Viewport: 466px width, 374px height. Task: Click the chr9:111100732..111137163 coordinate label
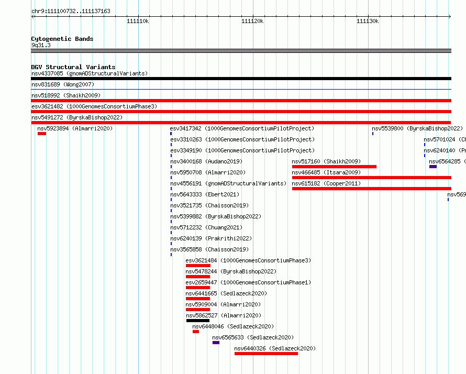(71, 11)
